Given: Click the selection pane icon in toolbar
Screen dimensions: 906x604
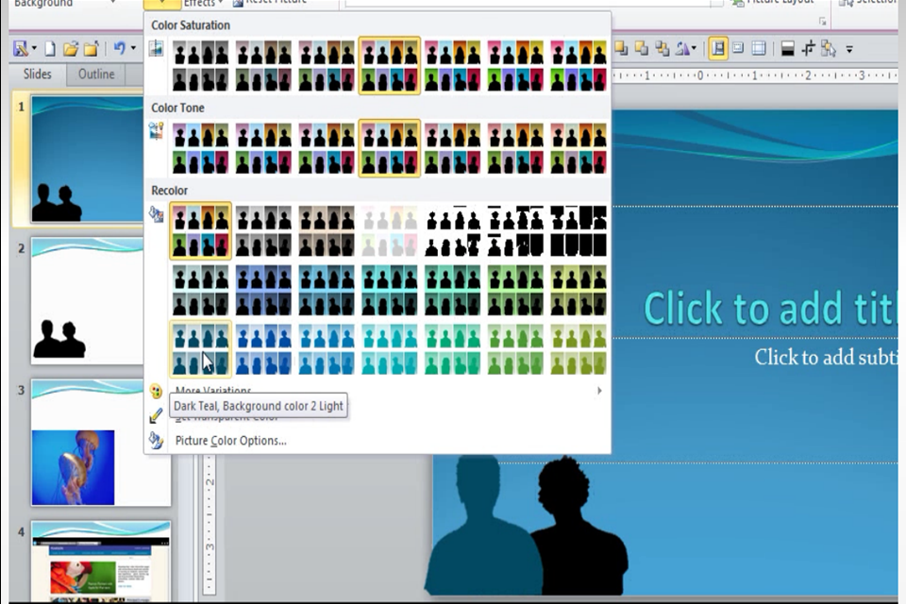Looking at the screenshot, I should click(x=828, y=48).
